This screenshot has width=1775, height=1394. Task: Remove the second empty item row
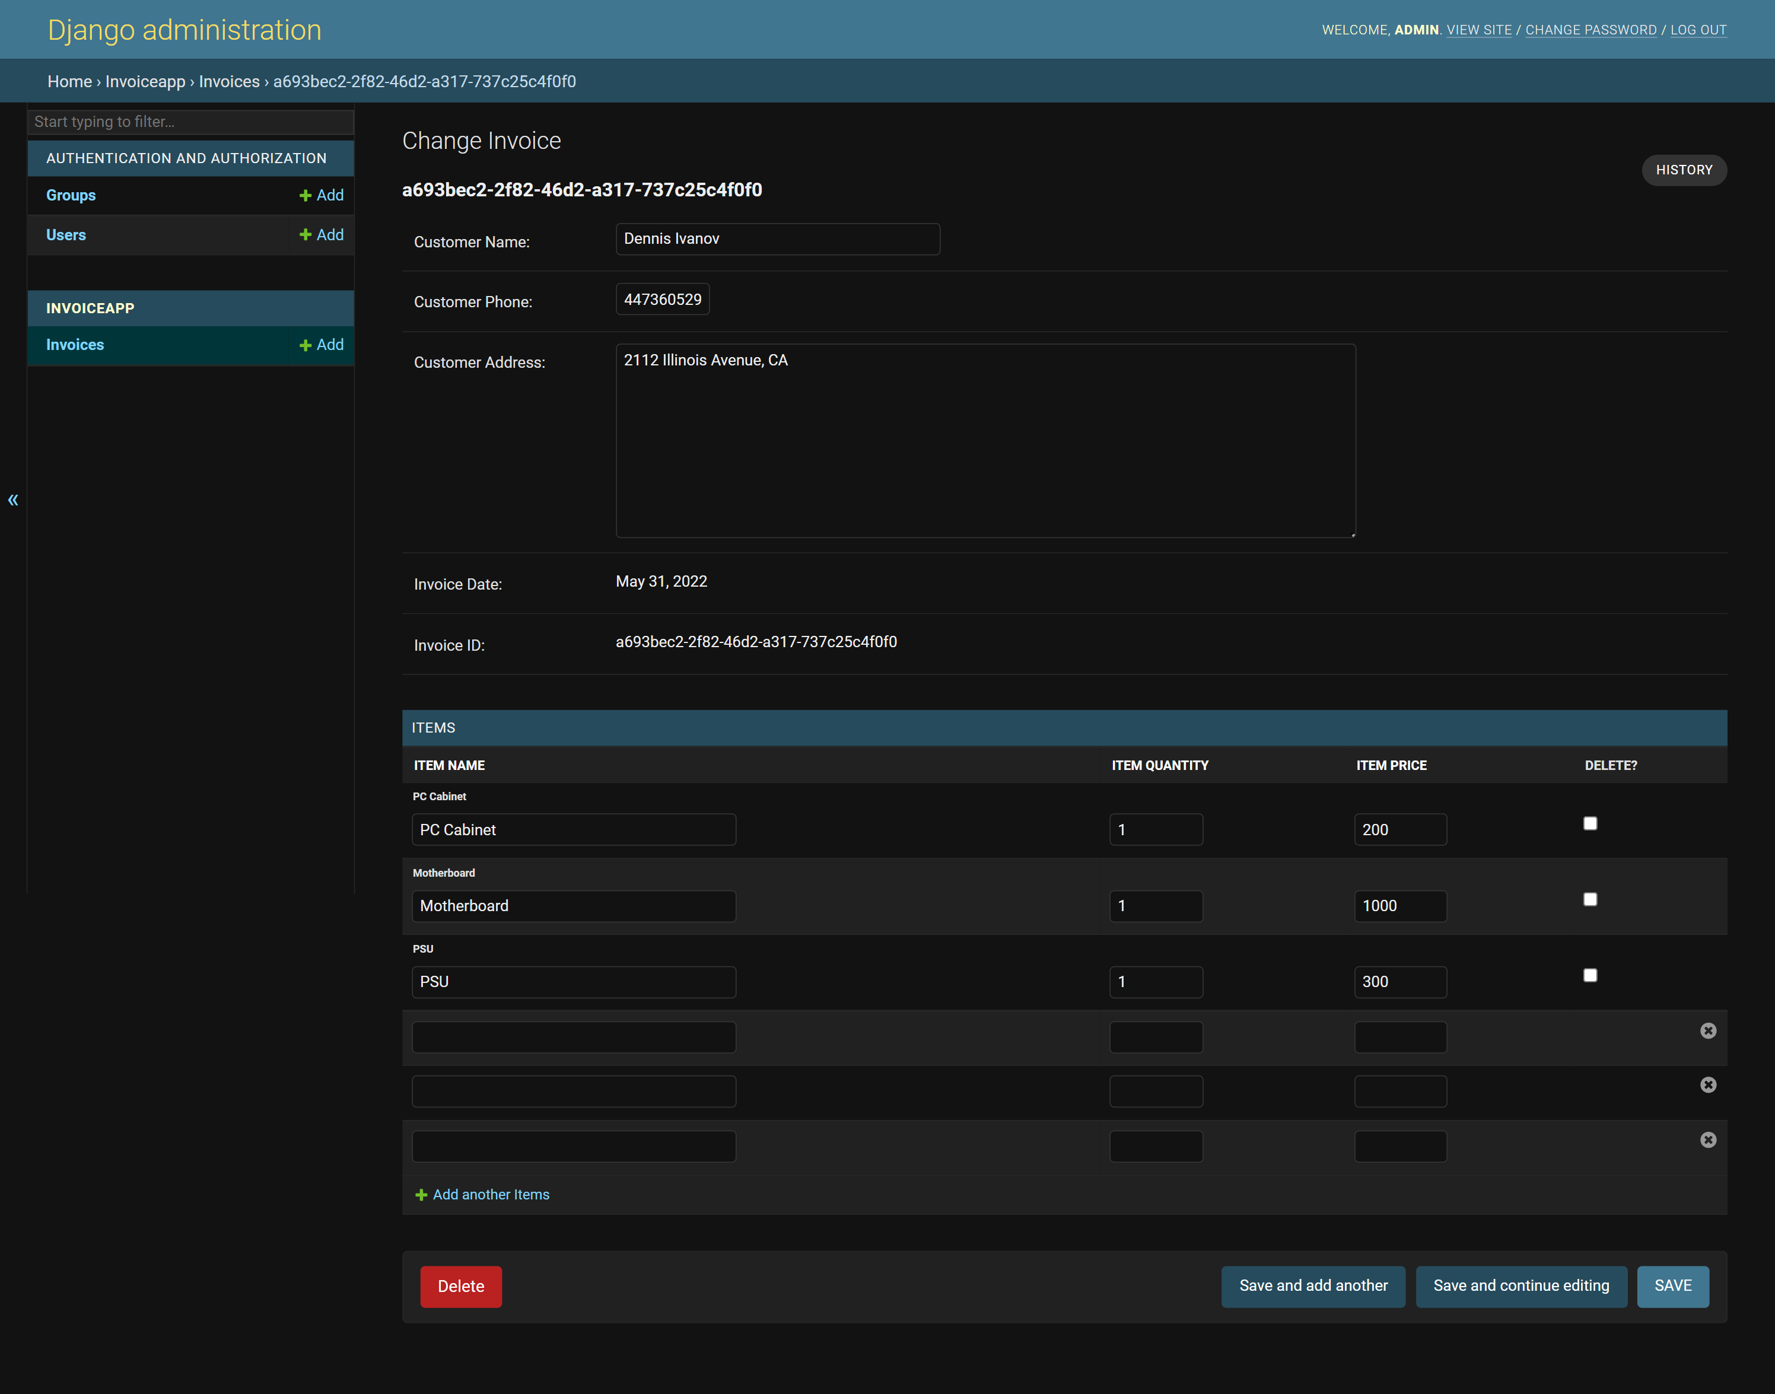(1708, 1085)
